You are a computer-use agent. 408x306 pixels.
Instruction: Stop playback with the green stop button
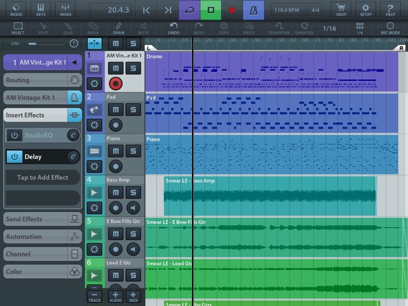click(211, 10)
